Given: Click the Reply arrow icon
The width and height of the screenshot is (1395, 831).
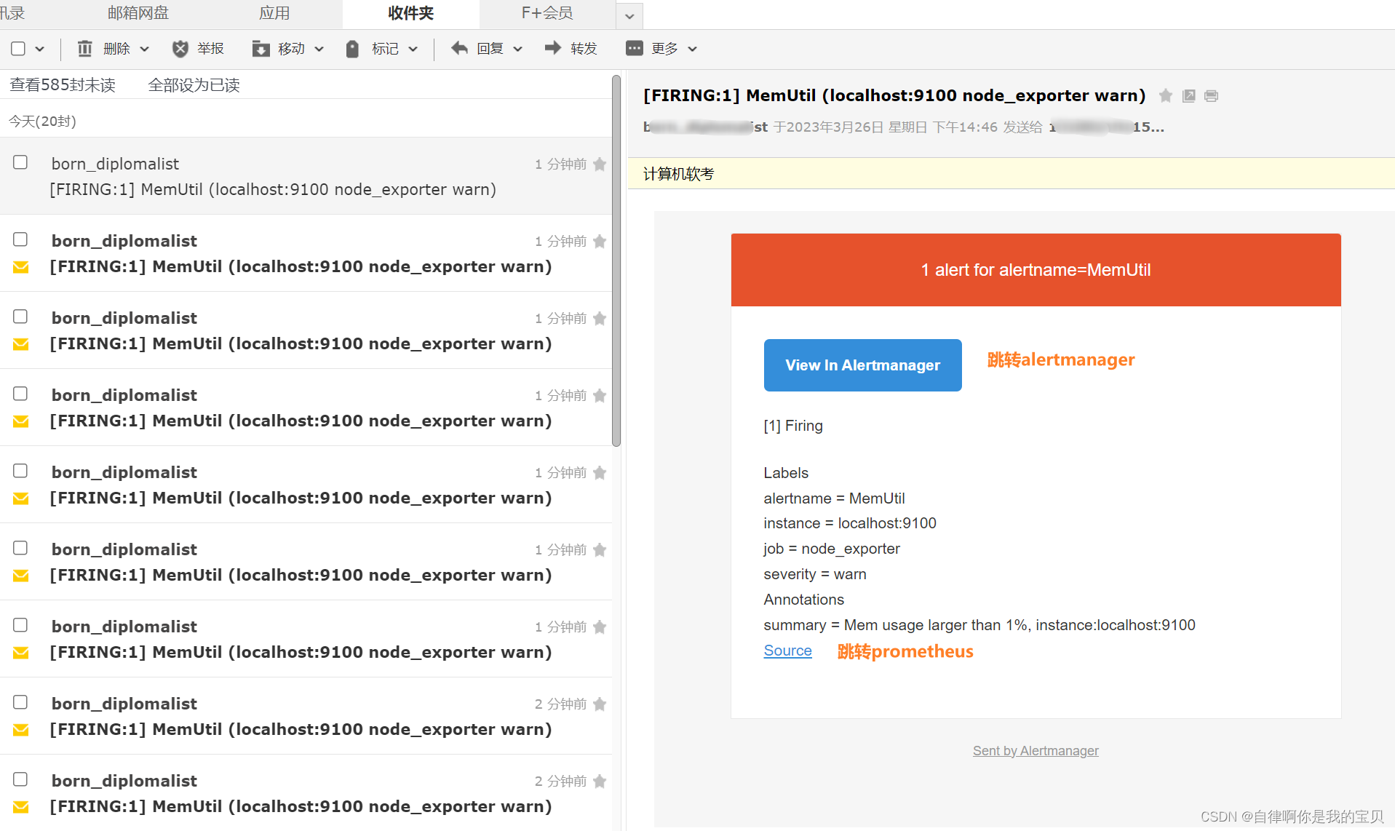Looking at the screenshot, I should click(x=459, y=48).
